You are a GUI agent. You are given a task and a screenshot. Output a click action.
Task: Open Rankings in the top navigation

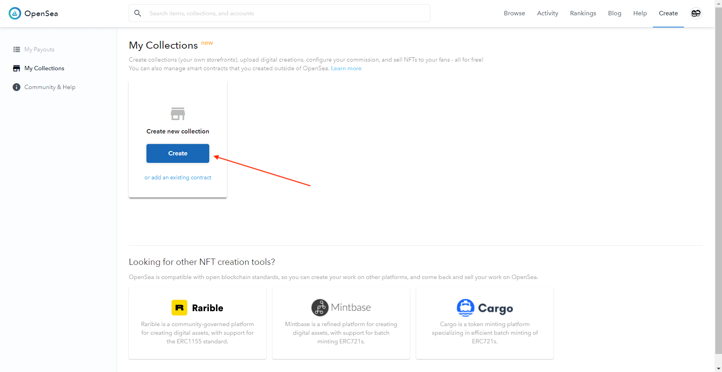tap(583, 13)
